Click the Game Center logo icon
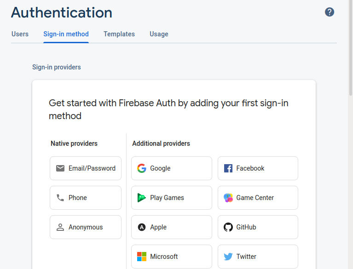This screenshot has width=353, height=269. [x=228, y=198]
